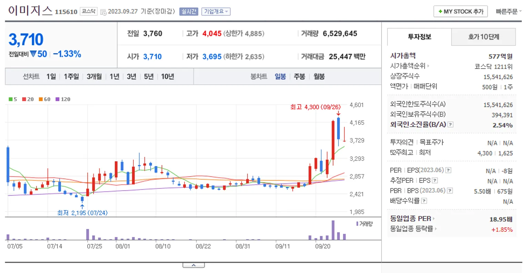
Task: Click the 거래량 volume legend marker
Action: pos(357,224)
